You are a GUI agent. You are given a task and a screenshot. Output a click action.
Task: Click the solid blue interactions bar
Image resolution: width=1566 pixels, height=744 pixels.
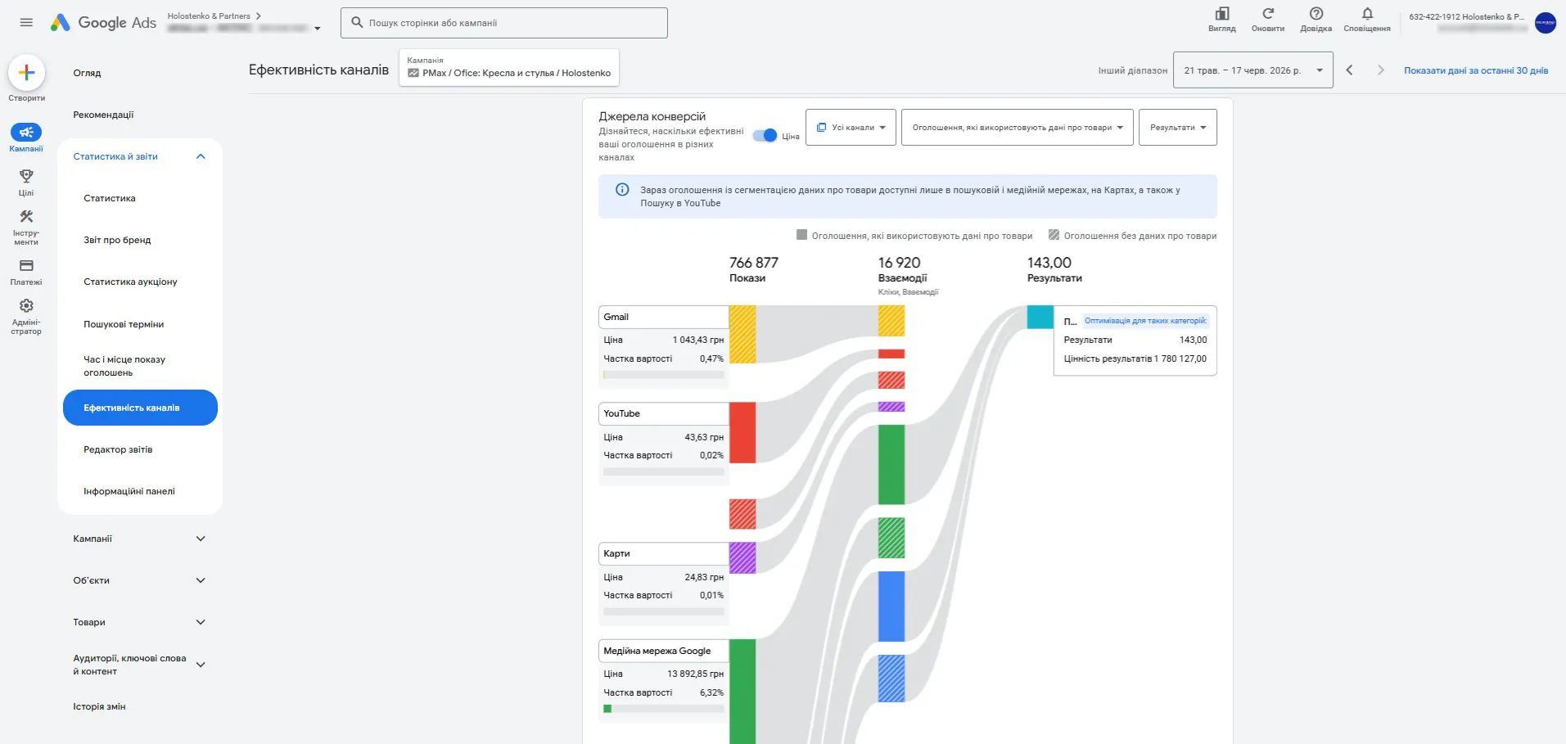click(x=891, y=606)
